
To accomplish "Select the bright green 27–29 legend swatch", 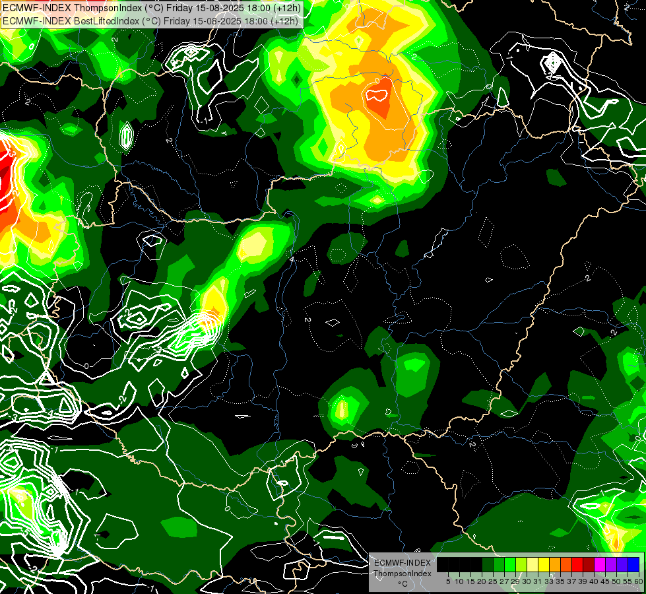I will click(510, 564).
